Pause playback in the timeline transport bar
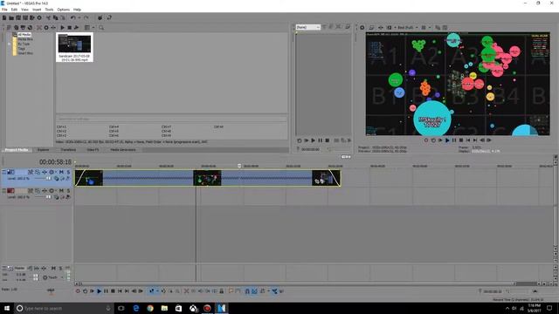The width and height of the screenshot is (559, 314). [106, 291]
